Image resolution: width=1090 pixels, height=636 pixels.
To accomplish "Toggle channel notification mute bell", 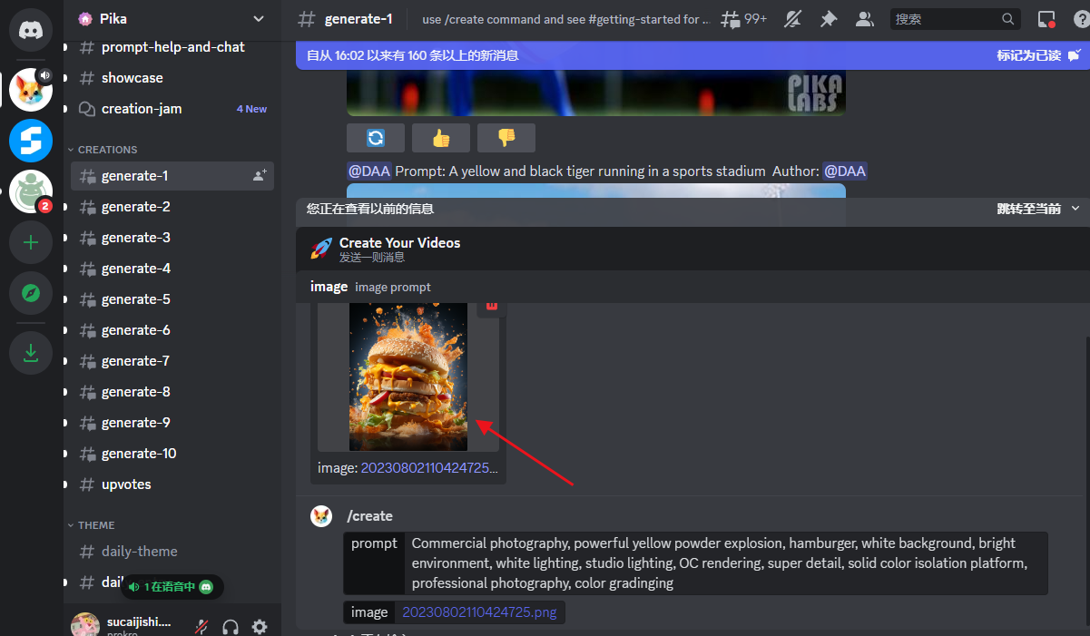I will click(x=793, y=19).
